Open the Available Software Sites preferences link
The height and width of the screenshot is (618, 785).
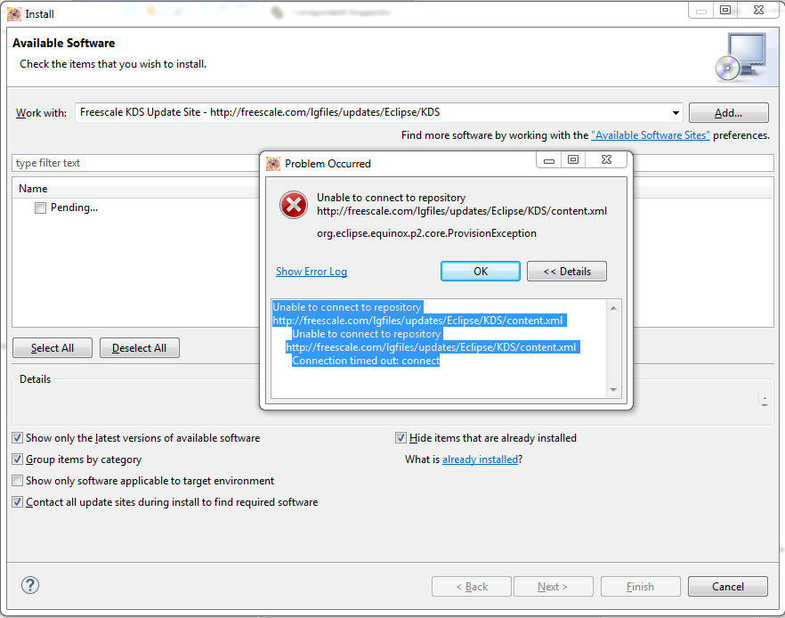pos(651,134)
